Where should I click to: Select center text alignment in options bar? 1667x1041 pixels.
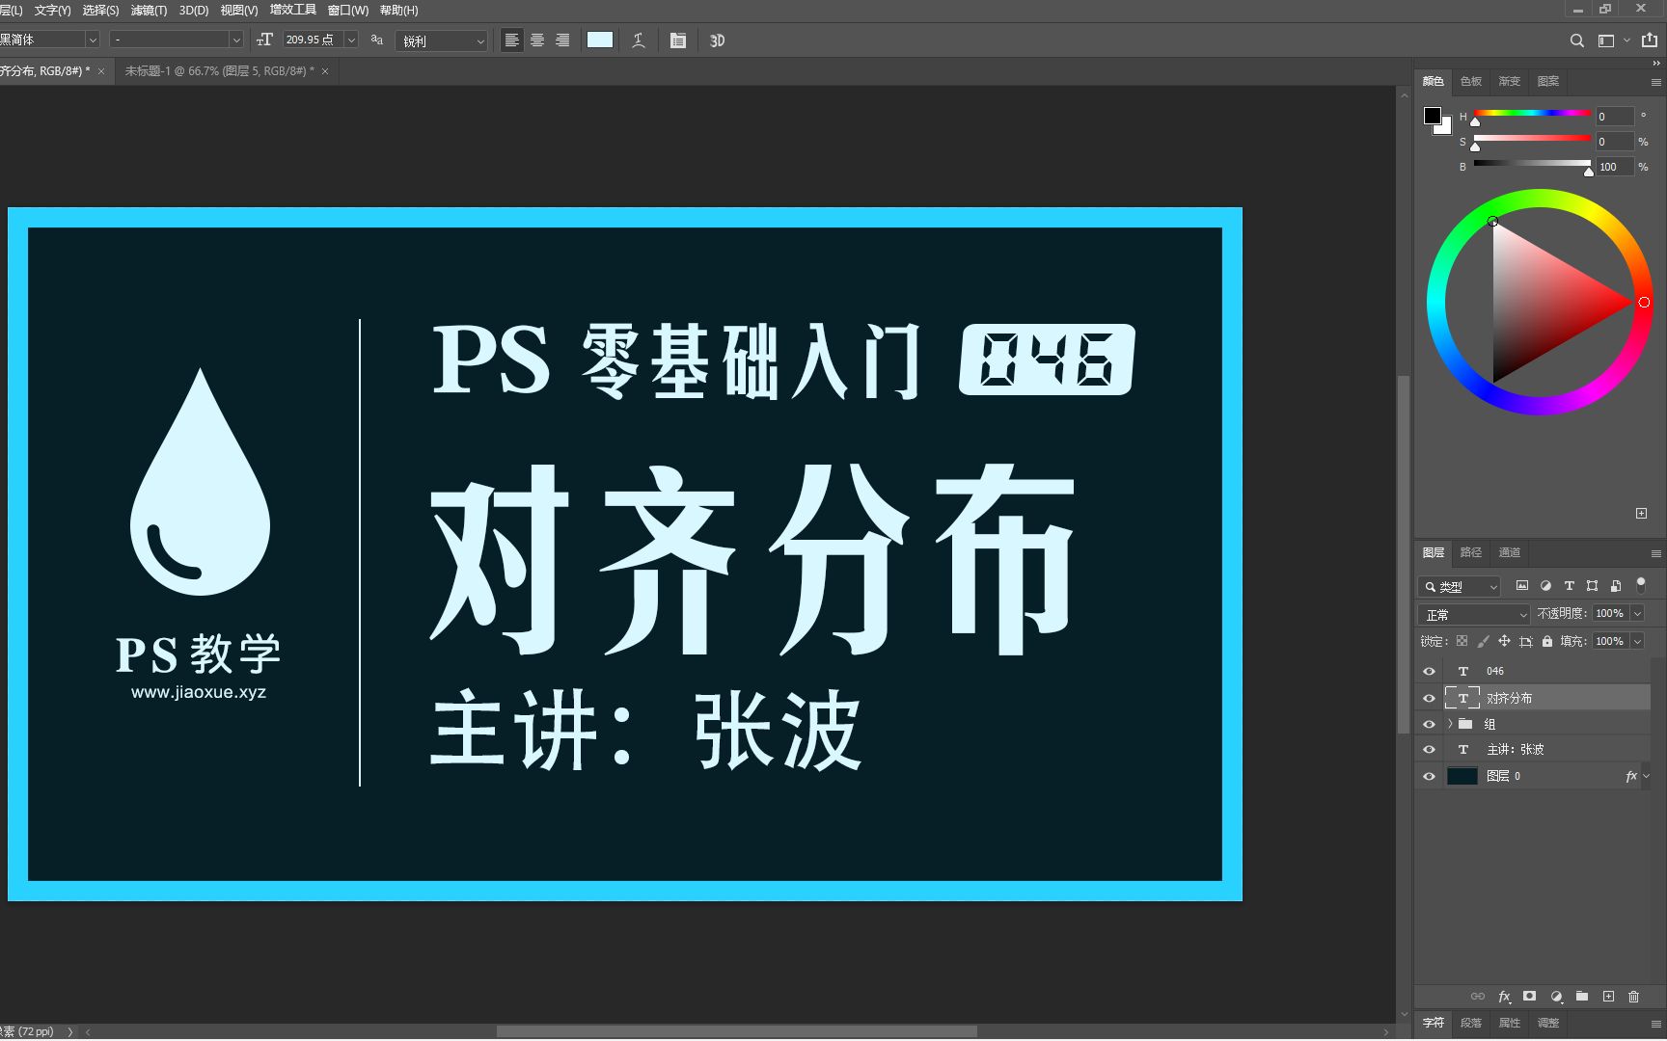point(536,40)
